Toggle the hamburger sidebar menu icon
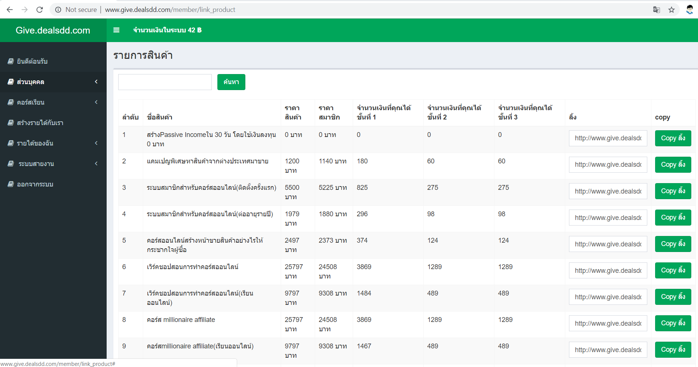Image resolution: width=698 pixels, height=367 pixels. 116,30
